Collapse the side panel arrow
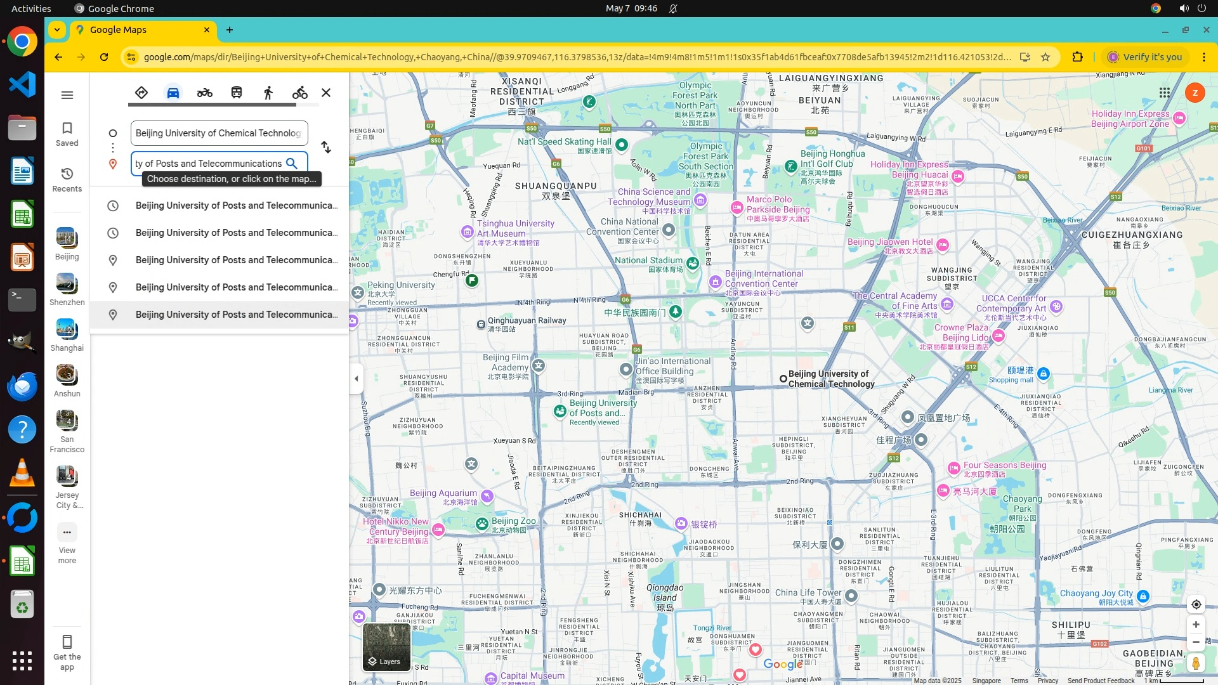 point(357,379)
